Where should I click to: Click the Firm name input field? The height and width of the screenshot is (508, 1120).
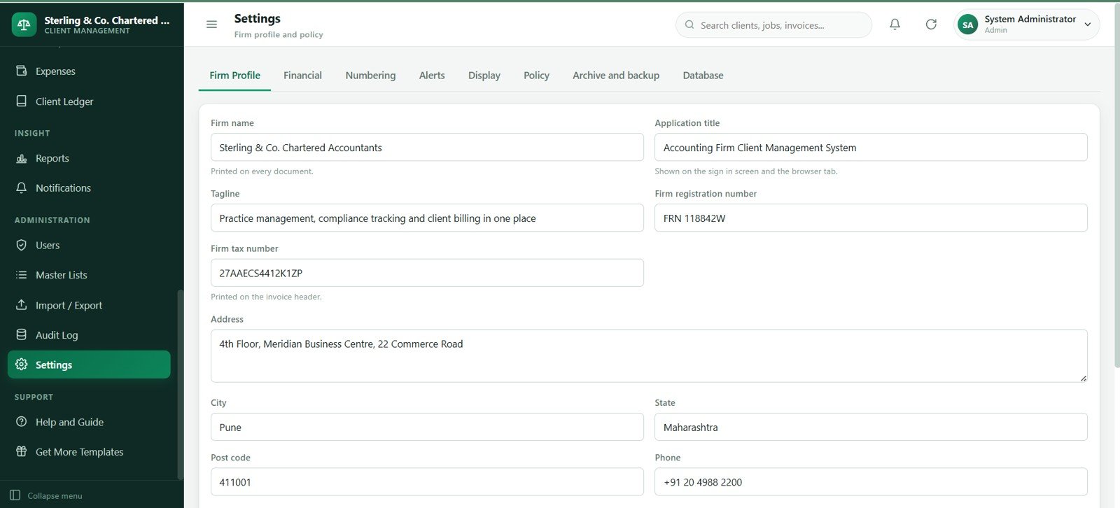click(x=427, y=148)
